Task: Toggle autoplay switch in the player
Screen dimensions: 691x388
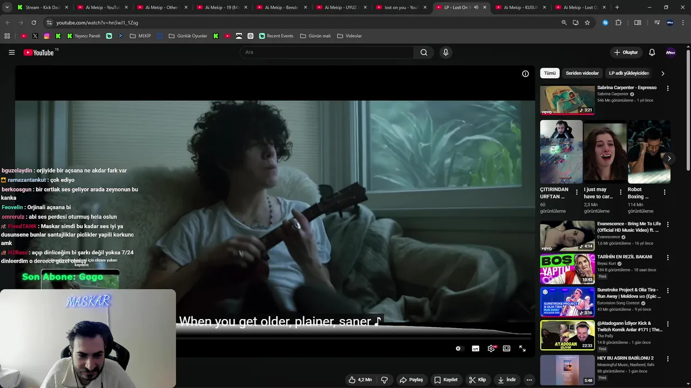Action: pyautogui.click(x=458, y=349)
